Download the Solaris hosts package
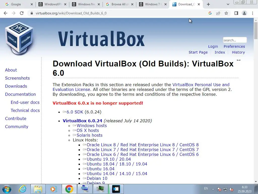This screenshot has width=258, height=194. point(89,135)
